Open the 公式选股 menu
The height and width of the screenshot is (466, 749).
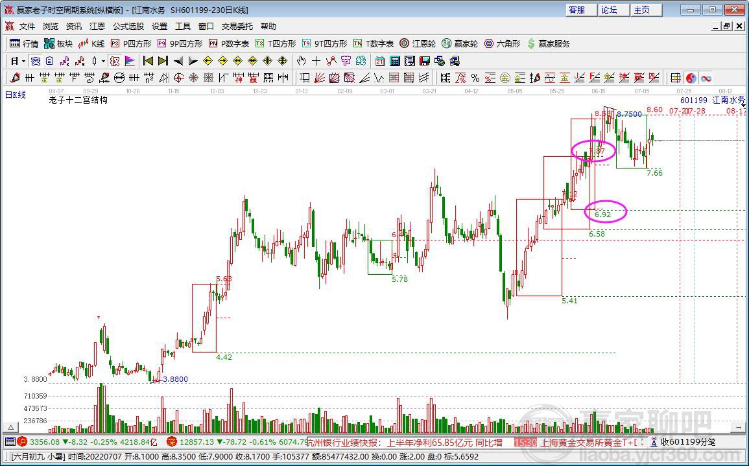coord(128,27)
